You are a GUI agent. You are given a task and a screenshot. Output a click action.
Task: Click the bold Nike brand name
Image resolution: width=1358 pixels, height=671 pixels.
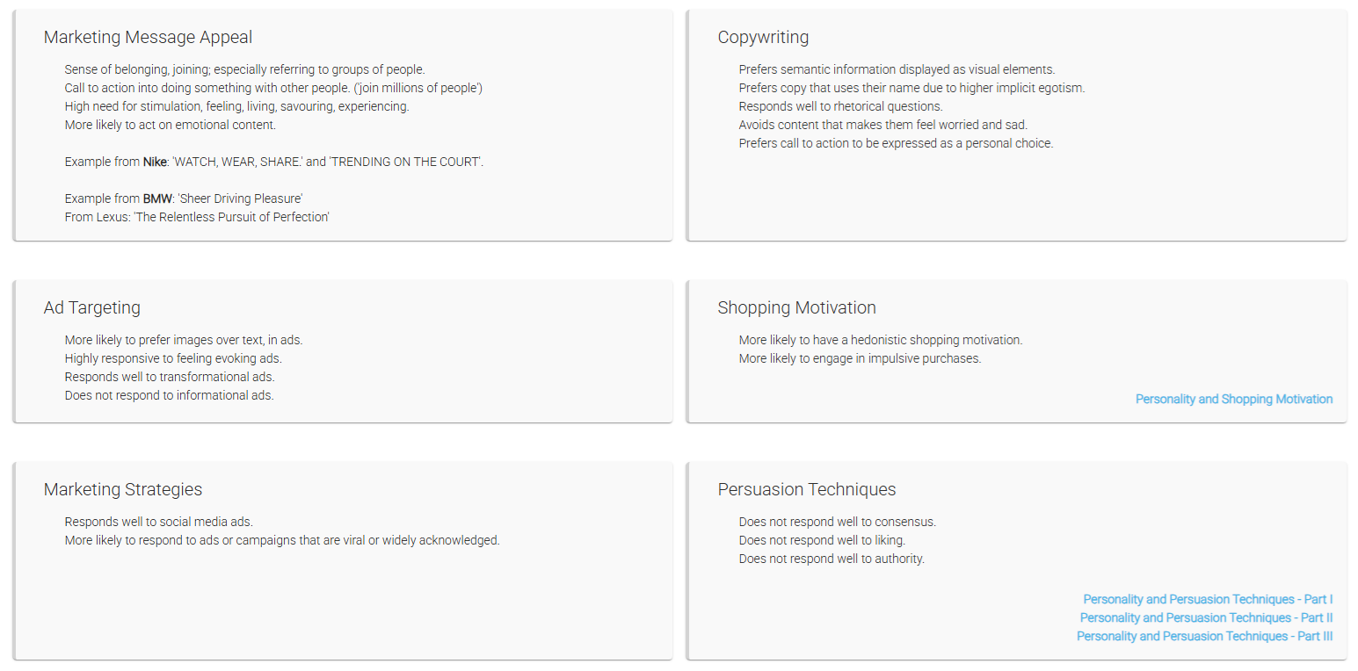156,162
